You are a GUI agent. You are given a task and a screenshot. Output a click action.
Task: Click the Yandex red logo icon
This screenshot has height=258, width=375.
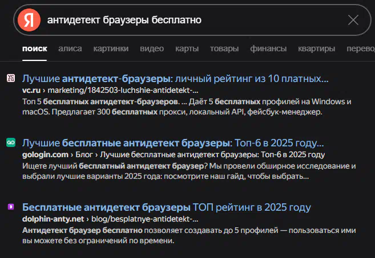coord(29,20)
